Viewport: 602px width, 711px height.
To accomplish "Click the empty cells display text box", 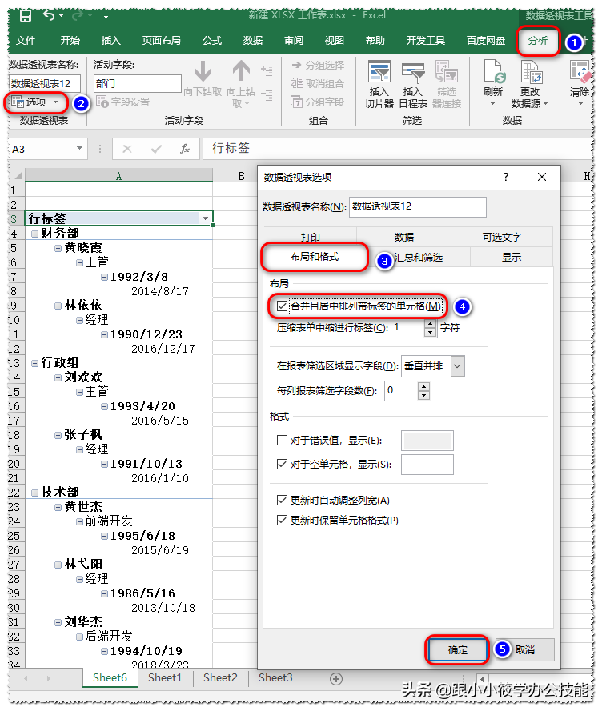I will 427,465.
